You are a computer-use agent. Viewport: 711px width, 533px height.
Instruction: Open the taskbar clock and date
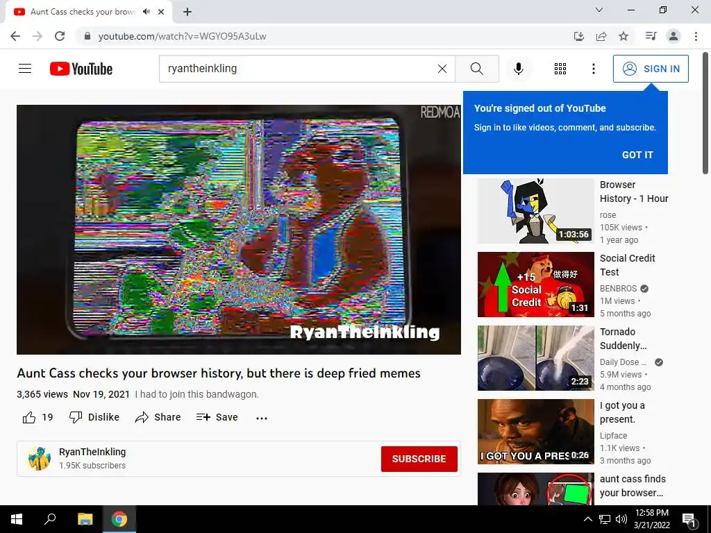(652, 519)
